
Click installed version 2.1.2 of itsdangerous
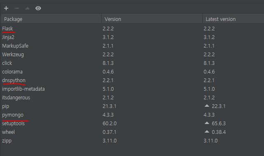pos(108,98)
